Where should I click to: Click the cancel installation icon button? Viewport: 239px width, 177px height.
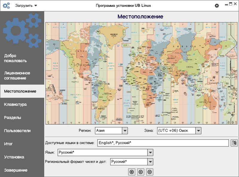click(131, 172)
